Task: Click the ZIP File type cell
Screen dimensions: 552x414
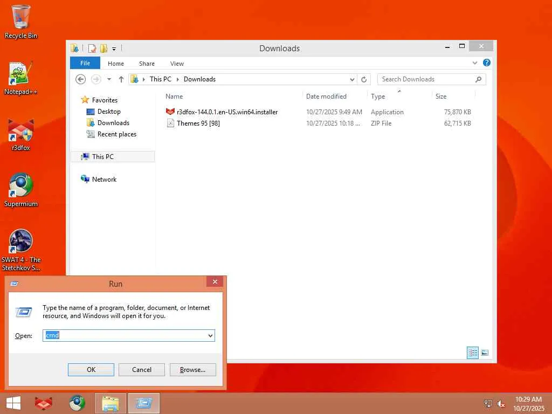Action: pyautogui.click(x=381, y=123)
